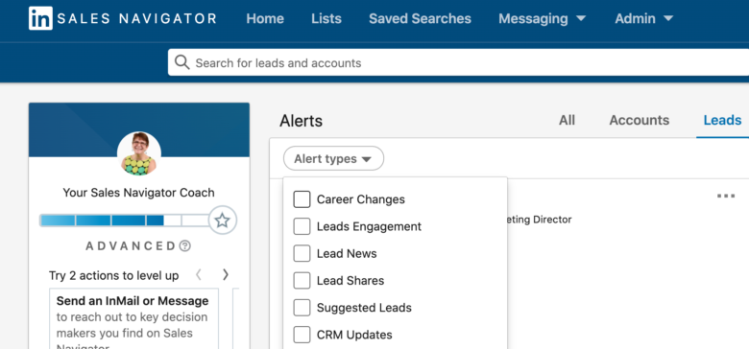749x349 pixels.
Task: Check the CRM Updates checkbox
Action: [x=302, y=335]
